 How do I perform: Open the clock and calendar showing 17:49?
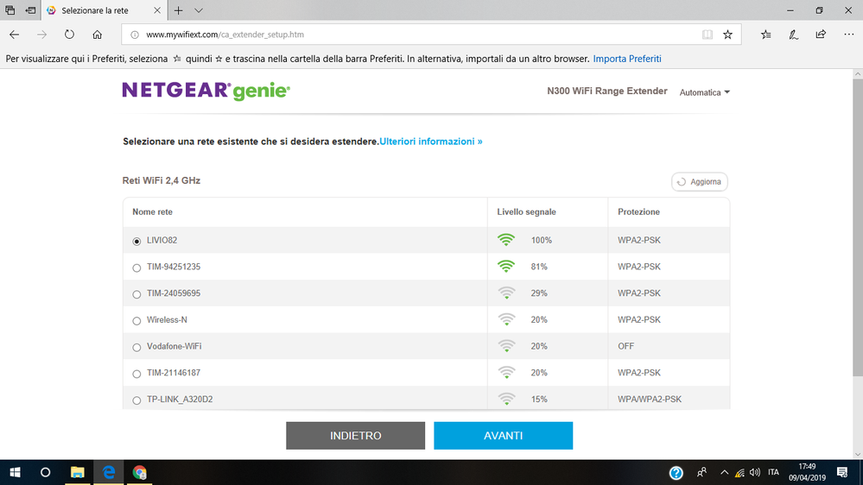807,472
